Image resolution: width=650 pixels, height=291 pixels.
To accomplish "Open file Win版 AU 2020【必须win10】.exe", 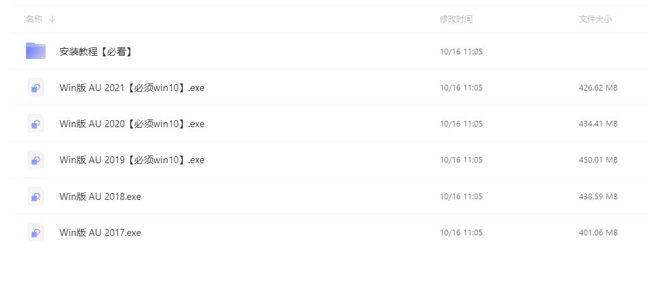I will pyautogui.click(x=132, y=124).
